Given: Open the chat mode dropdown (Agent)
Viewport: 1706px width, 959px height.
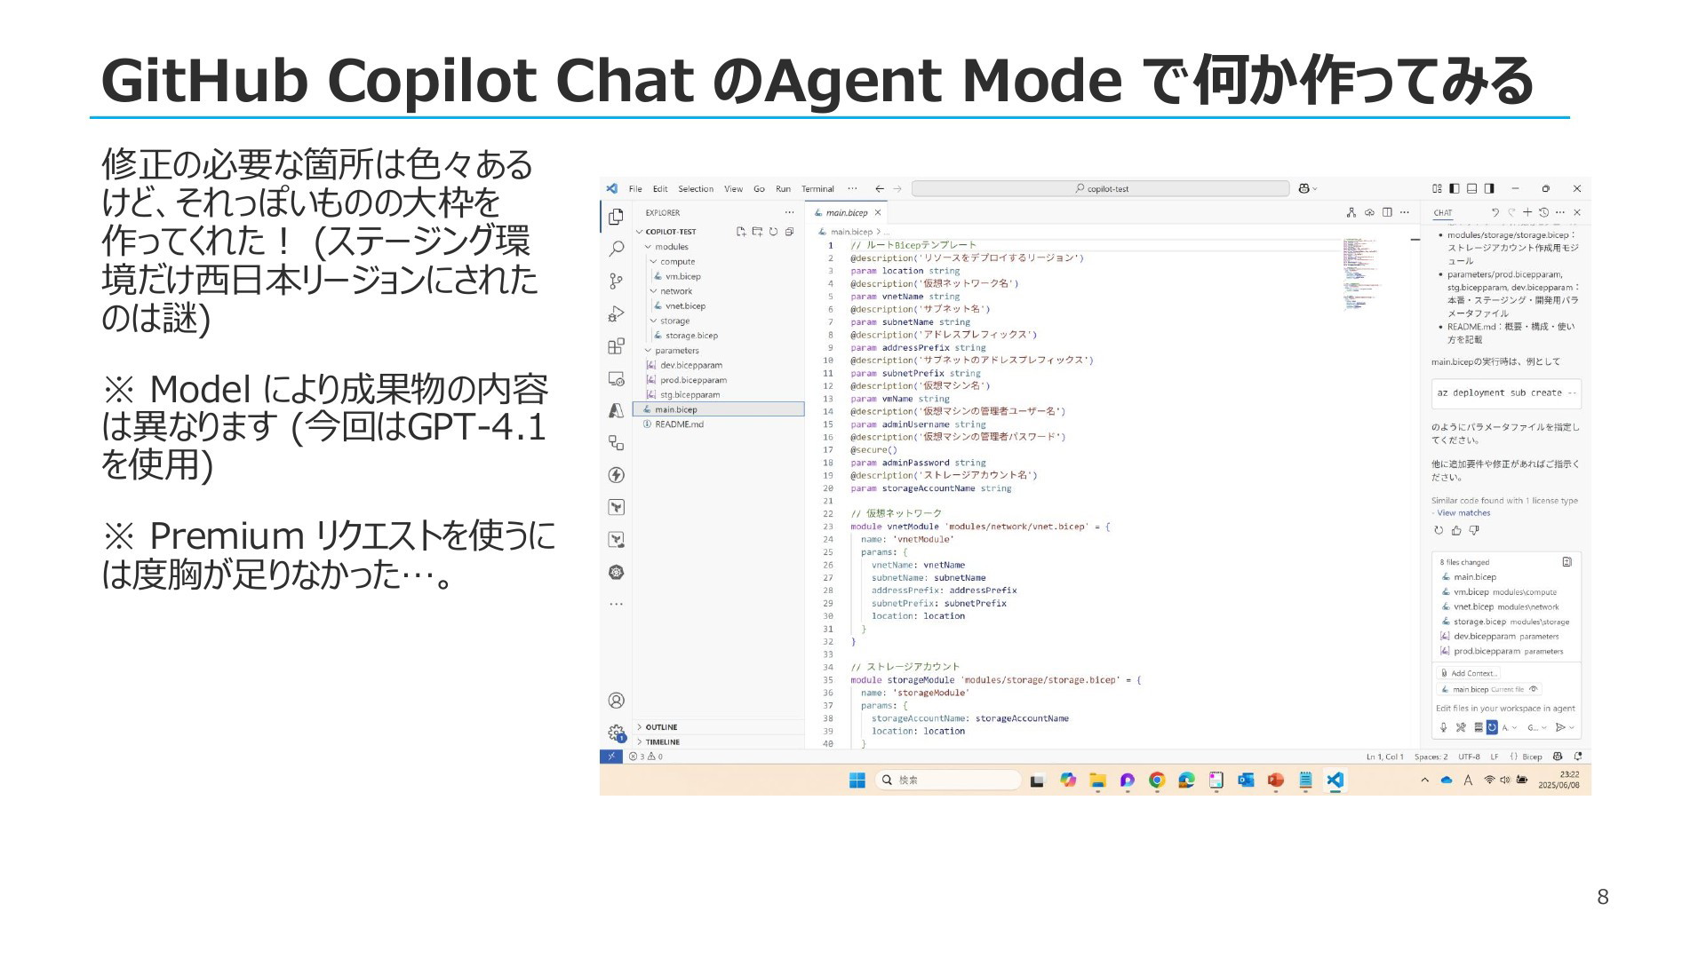Looking at the screenshot, I should (1510, 727).
